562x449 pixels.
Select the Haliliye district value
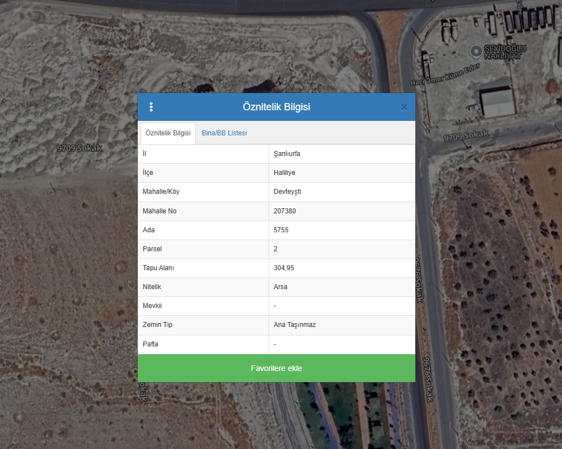(284, 173)
